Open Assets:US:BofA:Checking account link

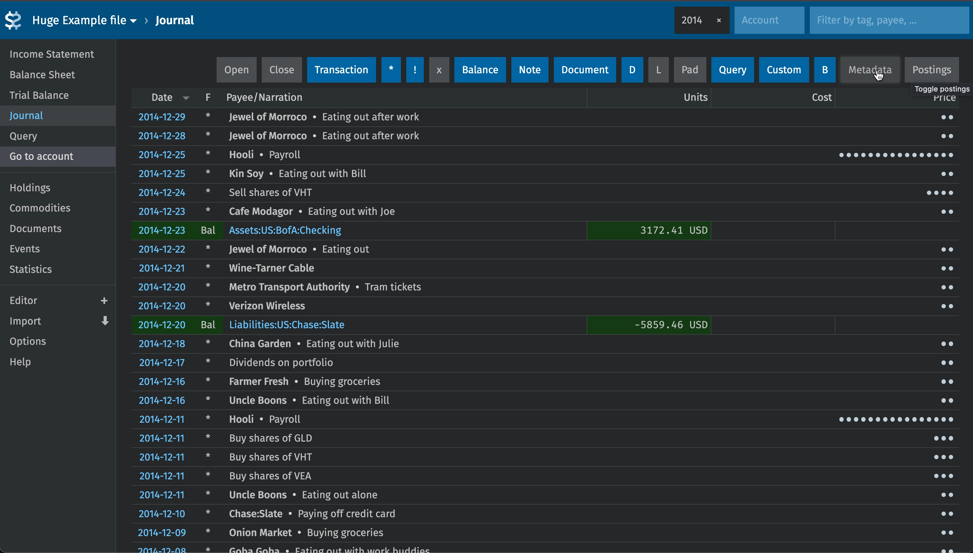pos(285,230)
